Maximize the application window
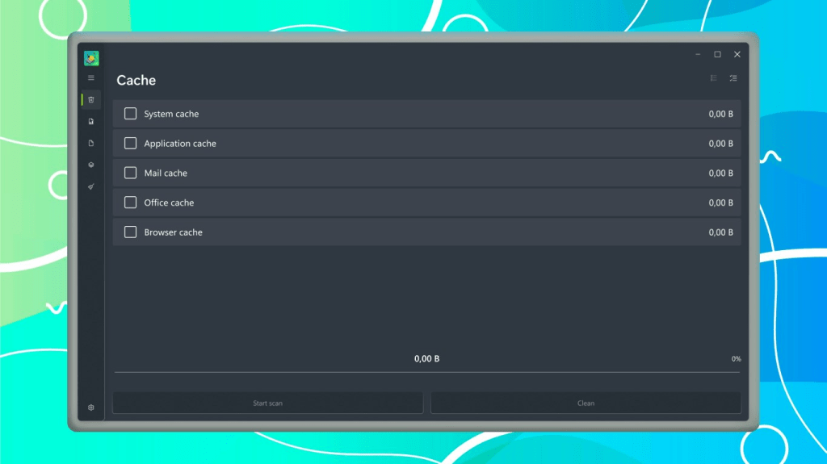 click(717, 55)
